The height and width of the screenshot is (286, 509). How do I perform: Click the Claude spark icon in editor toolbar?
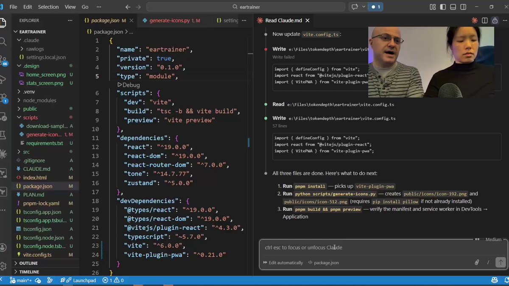(474, 20)
